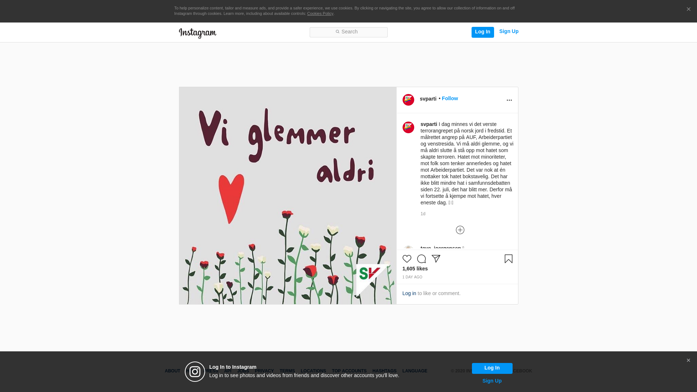Image resolution: width=697 pixels, height=392 pixels.
Task: Save post with bookmark icon
Action: (508, 259)
